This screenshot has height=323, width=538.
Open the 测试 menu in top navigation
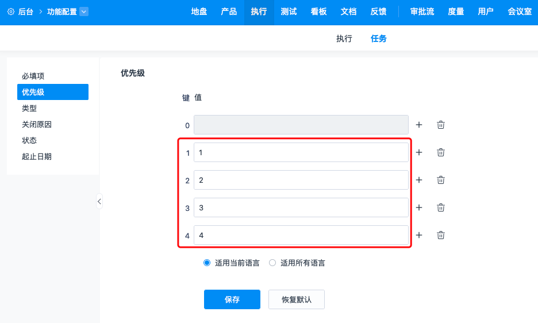click(289, 11)
